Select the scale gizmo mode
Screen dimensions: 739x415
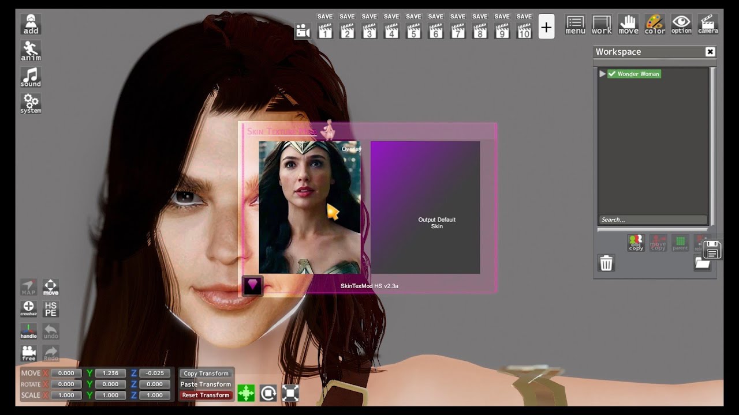click(x=290, y=393)
